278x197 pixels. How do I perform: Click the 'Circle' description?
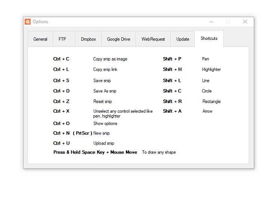[207, 91]
